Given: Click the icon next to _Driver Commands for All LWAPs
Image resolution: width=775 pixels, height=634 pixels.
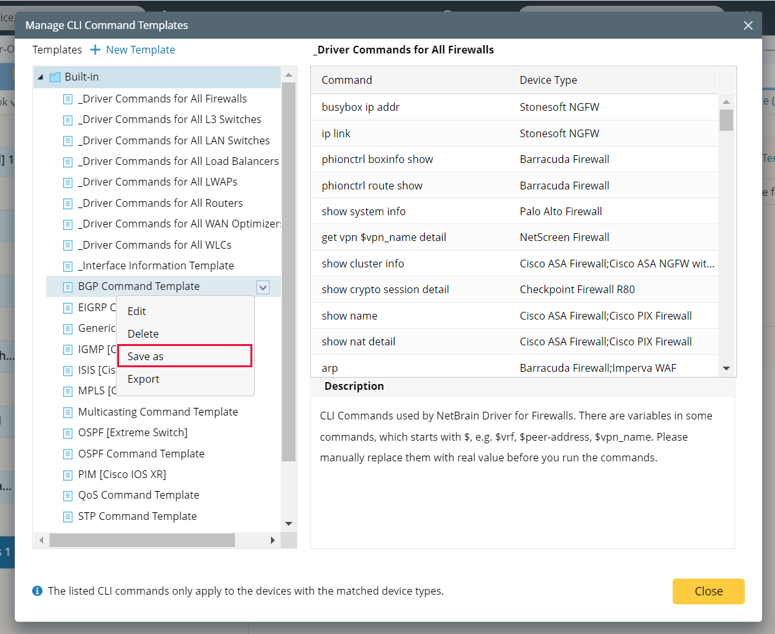Looking at the screenshot, I should point(68,182).
